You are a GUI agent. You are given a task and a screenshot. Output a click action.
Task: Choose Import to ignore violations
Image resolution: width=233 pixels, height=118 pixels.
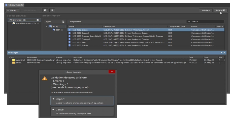[82, 101]
